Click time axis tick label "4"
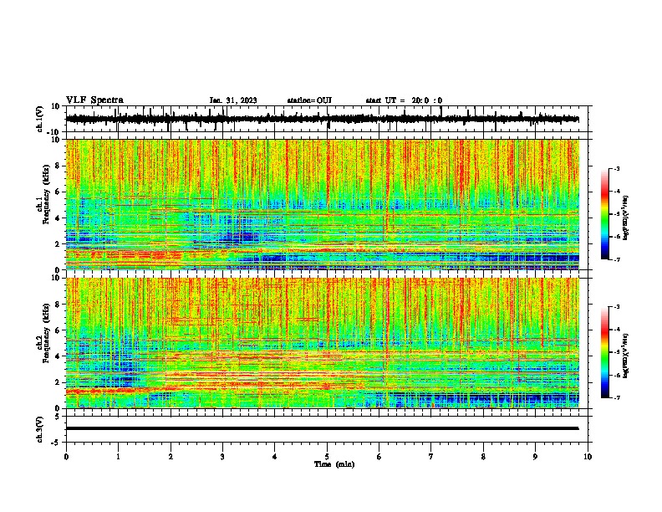This screenshot has width=662, height=512. click(275, 457)
